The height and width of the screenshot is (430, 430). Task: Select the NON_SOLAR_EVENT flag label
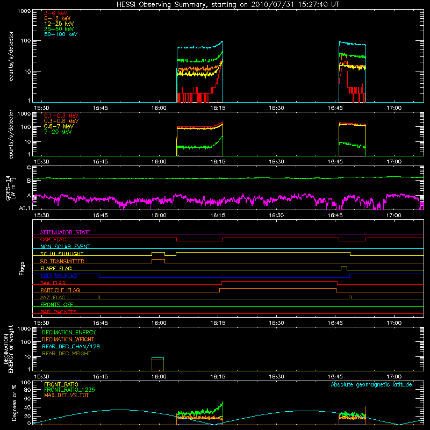(x=65, y=247)
